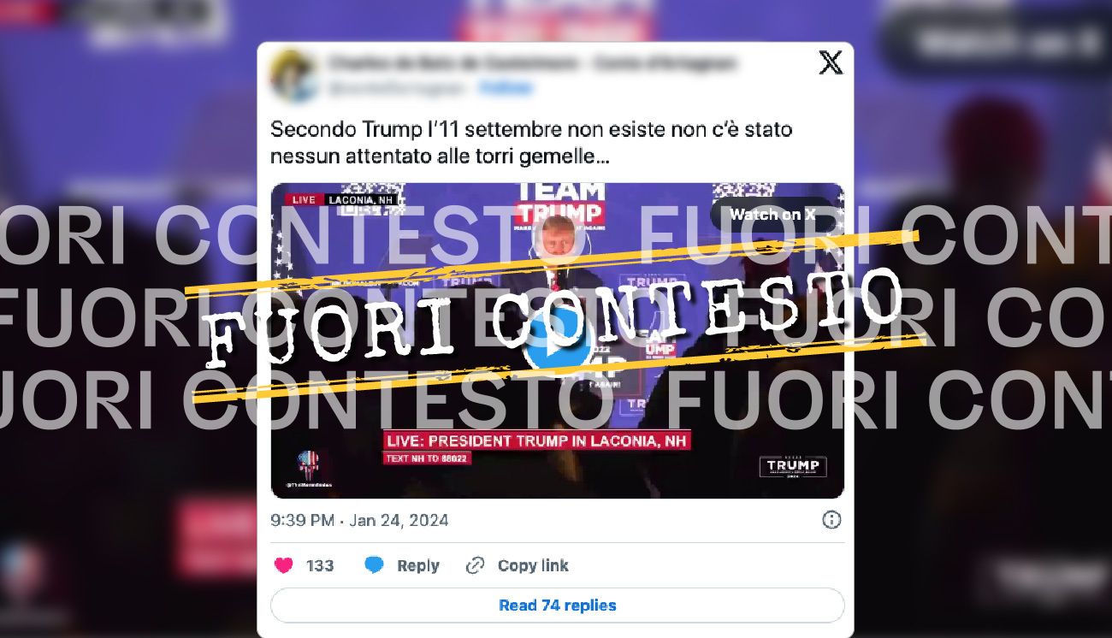Select the Copy link text

coord(533,565)
